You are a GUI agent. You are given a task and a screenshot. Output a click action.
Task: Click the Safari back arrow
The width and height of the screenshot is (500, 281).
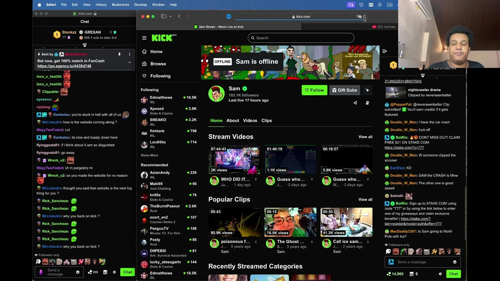179,16
